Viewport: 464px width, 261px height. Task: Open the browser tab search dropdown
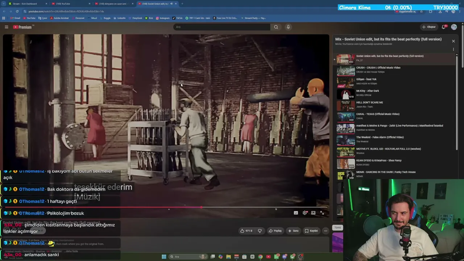pyautogui.click(x=3, y=4)
